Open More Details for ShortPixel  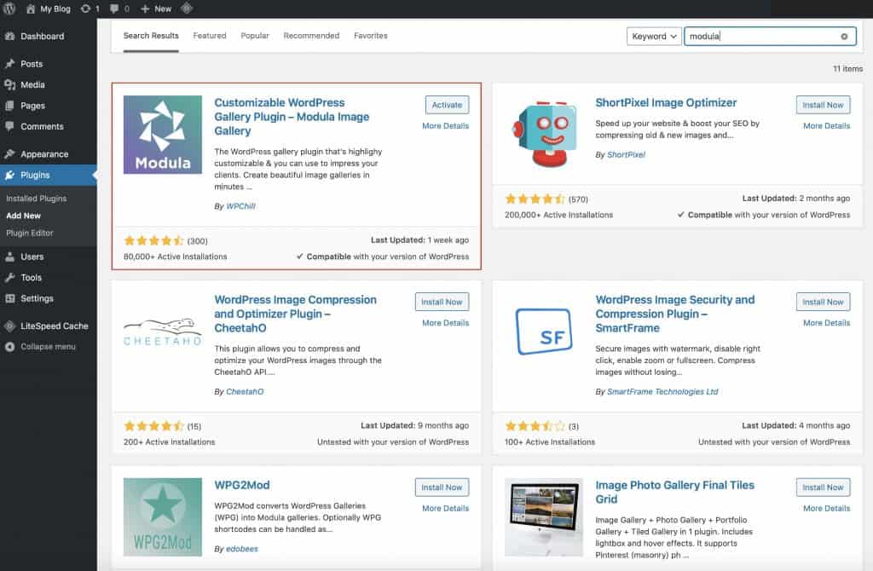click(826, 126)
